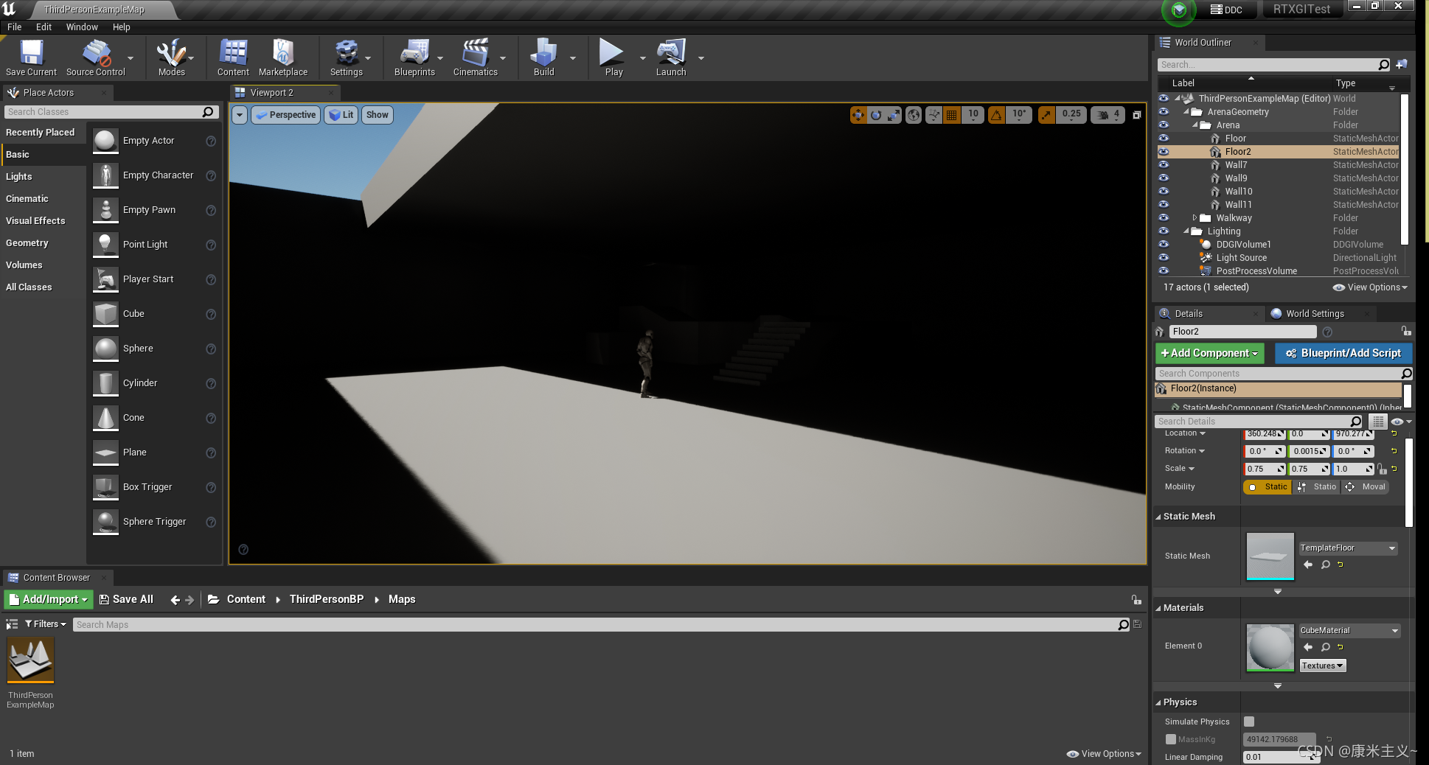Open the Textures dropdown under materials
1429x765 pixels.
[x=1322, y=666]
